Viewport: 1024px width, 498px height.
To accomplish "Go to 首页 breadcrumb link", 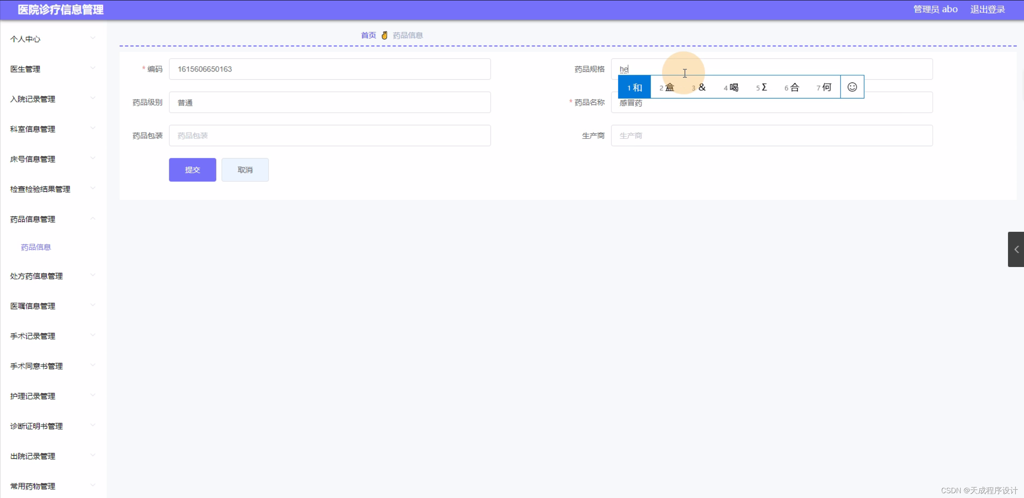I will 368,35.
